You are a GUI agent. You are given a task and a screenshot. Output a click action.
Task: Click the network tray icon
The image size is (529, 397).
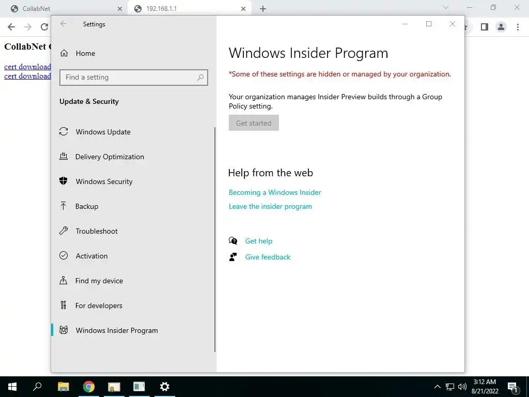tap(450, 387)
